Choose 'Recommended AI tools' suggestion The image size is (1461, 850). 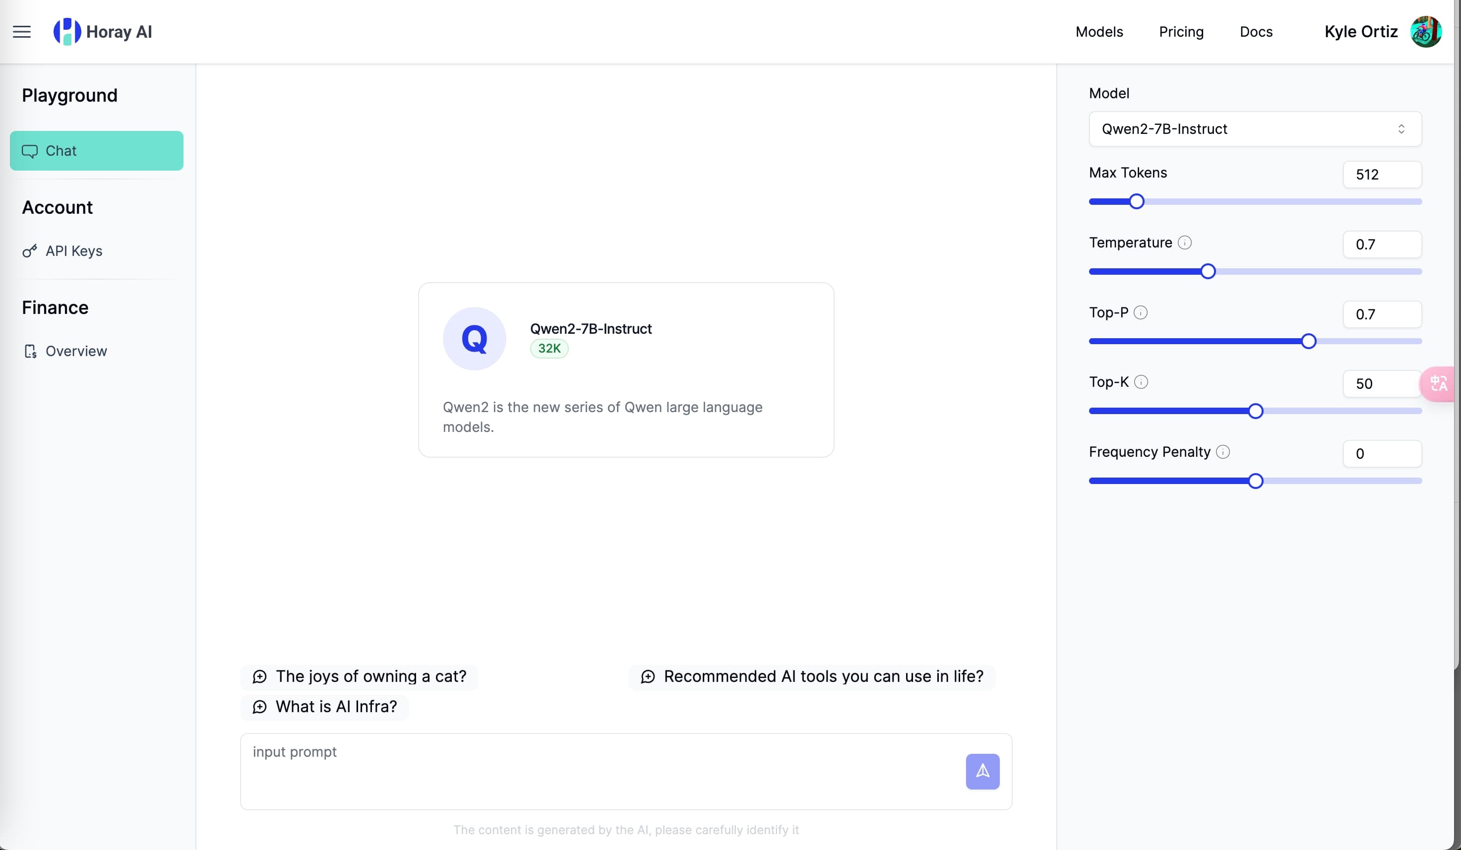[812, 676]
